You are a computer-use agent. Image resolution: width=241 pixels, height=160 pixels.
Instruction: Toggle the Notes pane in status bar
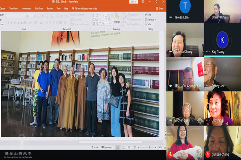click(x=95, y=147)
